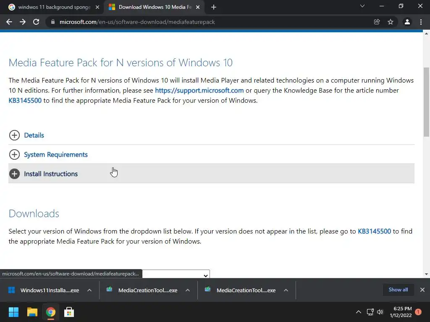
Task: Open volume control tray icon
Action: pyautogui.click(x=380, y=312)
